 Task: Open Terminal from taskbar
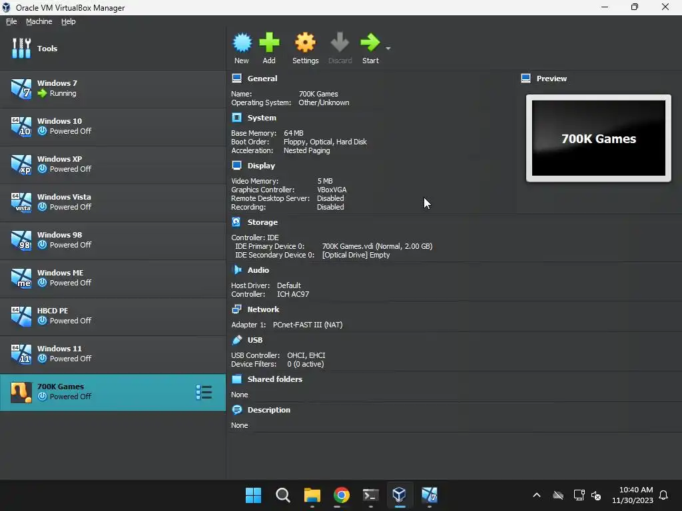click(370, 495)
